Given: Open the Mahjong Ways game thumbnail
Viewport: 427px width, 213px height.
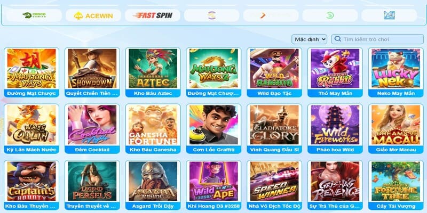Looking at the screenshot, I should 31,69.
